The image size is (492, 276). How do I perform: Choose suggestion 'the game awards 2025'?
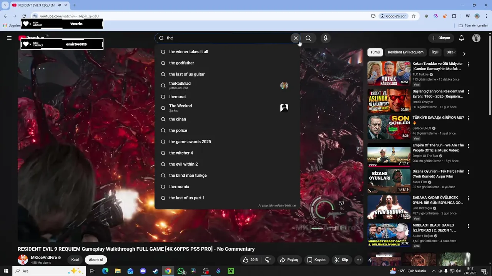[x=227, y=142]
